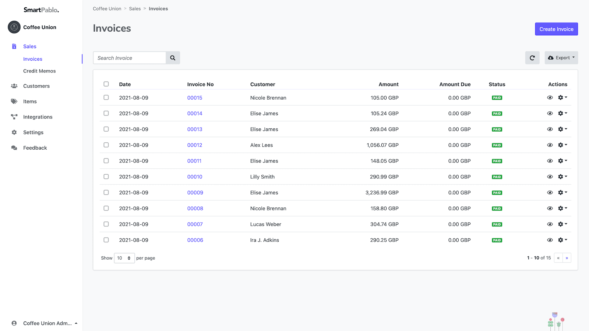This screenshot has height=331, width=589.
Task: Select the Sales sidebar icon
Action: 14,46
